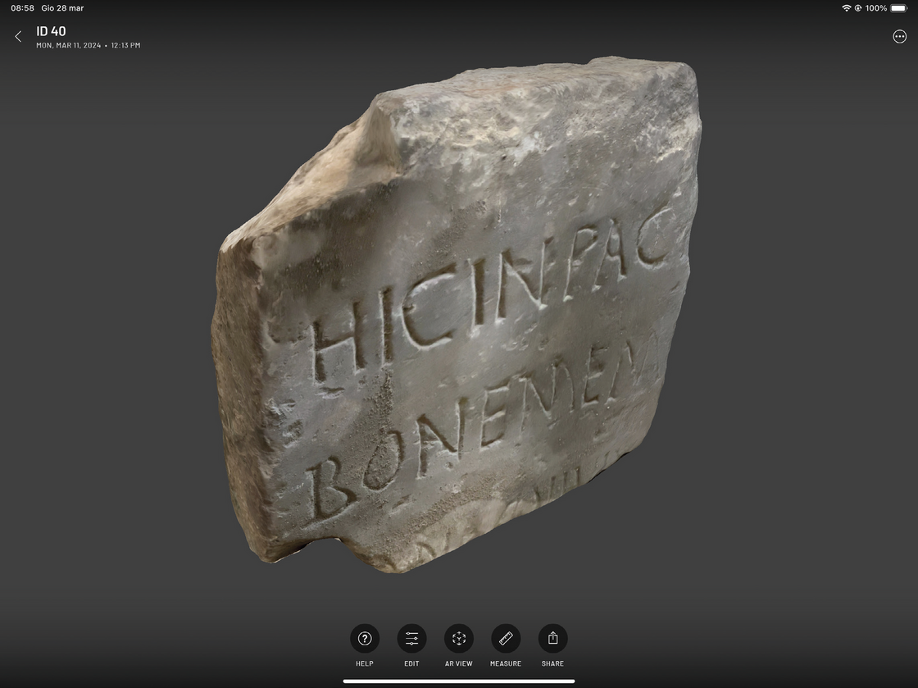Tap the EDIT text label
The image size is (918, 688).
(x=411, y=663)
